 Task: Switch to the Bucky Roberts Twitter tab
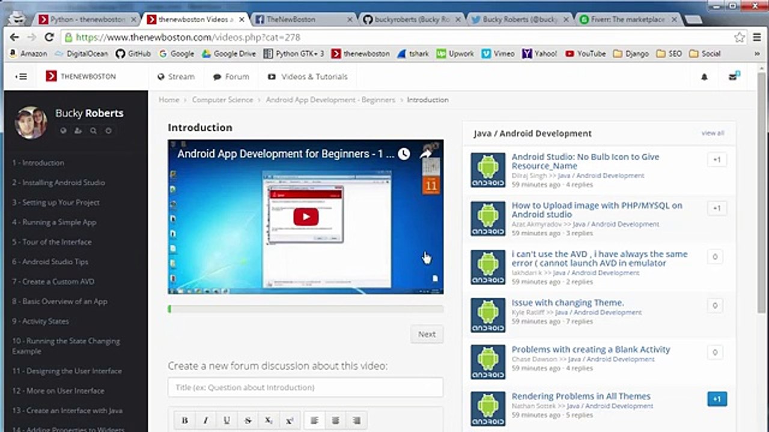coord(520,19)
